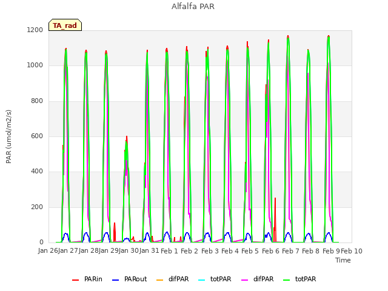Click the Jan 28 x-axis tick label

coord(89,251)
